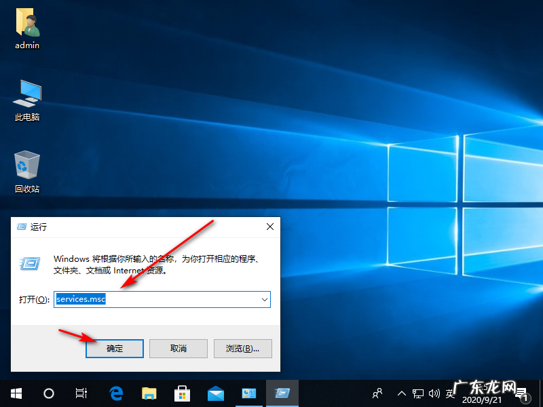Cancel the Run dialog with 取消
The image size is (543, 407).
[178, 348]
